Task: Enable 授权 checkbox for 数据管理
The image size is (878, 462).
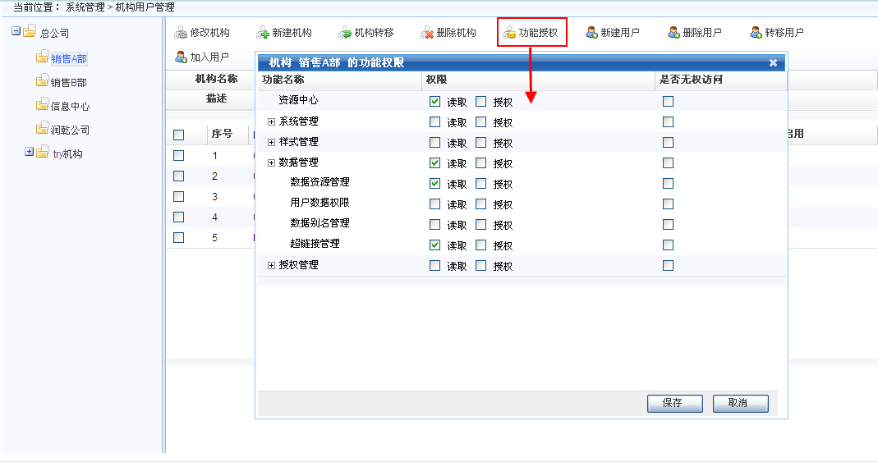Action: pos(480,163)
